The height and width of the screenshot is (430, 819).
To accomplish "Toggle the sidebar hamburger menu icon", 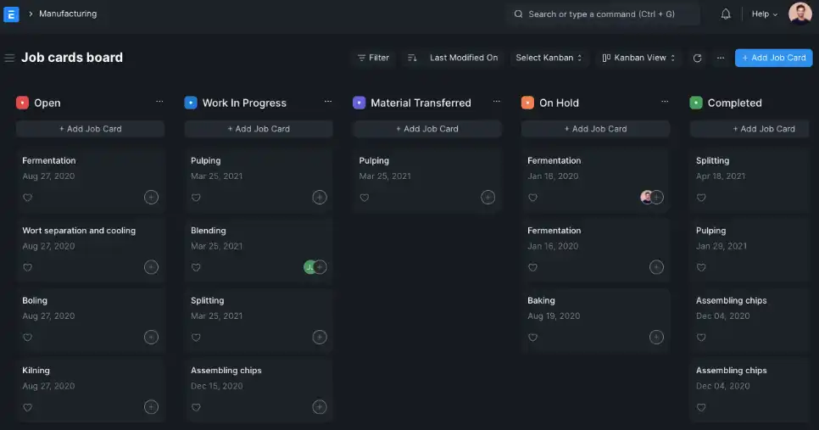I will pos(9,58).
